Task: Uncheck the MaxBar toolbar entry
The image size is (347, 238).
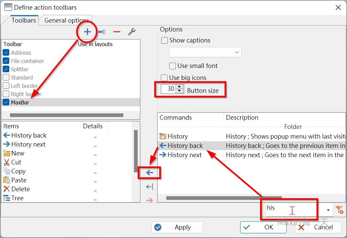Action: pos(6,102)
